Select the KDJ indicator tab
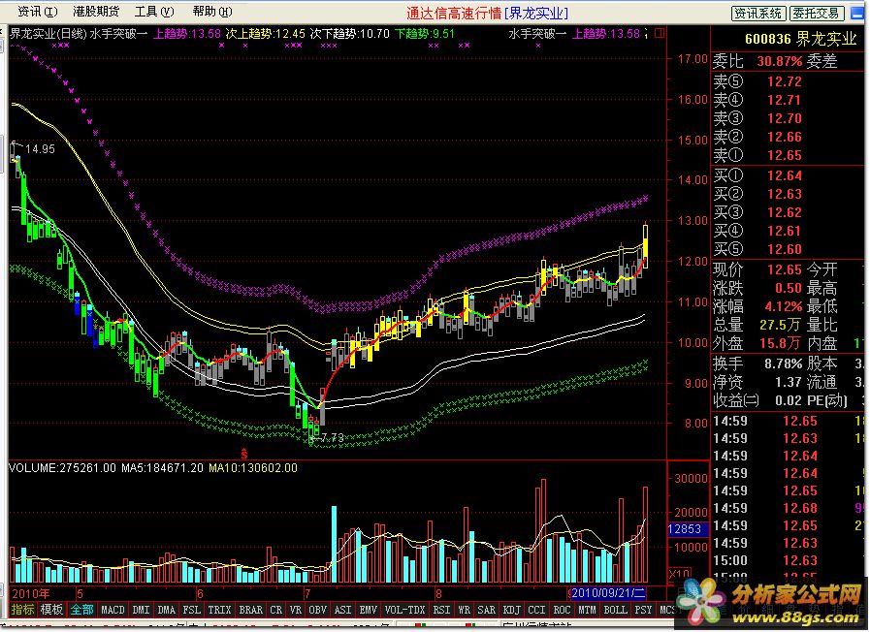Image resolution: width=870 pixels, height=632 pixels. click(x=512, y=610)
